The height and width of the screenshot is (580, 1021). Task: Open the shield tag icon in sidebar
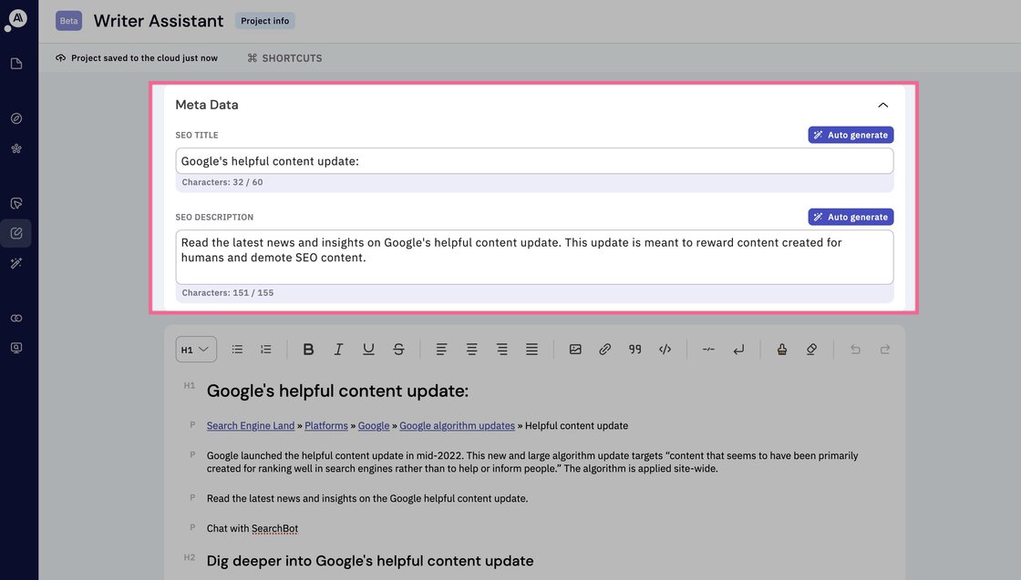(16, 204)
